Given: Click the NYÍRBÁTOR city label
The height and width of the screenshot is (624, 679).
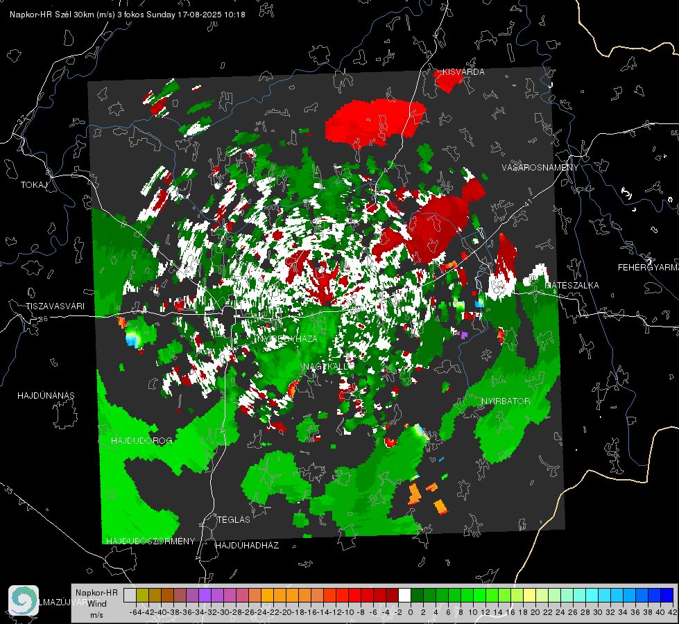Looking at the screenshot, I should (x=506, y=401).
